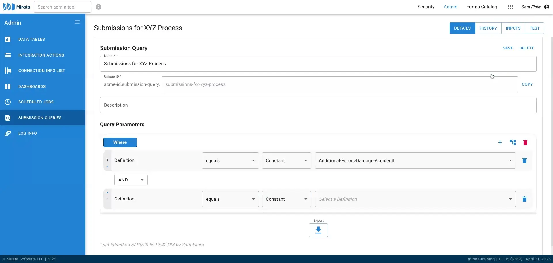Open the apps grid in the top bar

(510, 7)
